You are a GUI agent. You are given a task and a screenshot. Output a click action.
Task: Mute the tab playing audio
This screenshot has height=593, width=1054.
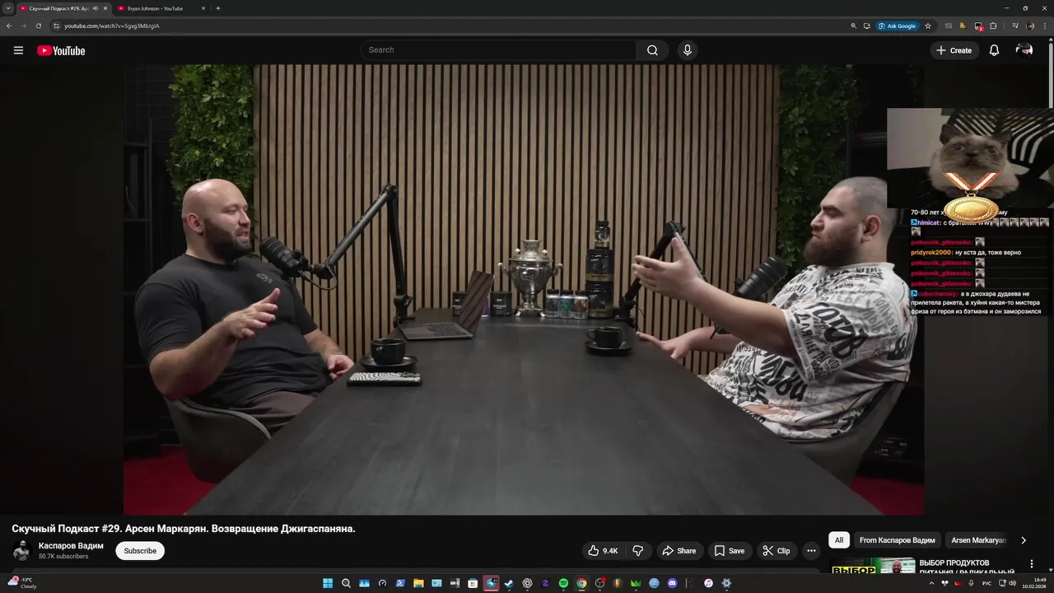click(96, 8)
